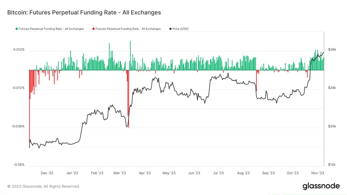Click the chart title 'Bitcoin: Futures Perpetual Funding Rate'
347x195 pixels.
pyautogui.click(x=84, y=12)
